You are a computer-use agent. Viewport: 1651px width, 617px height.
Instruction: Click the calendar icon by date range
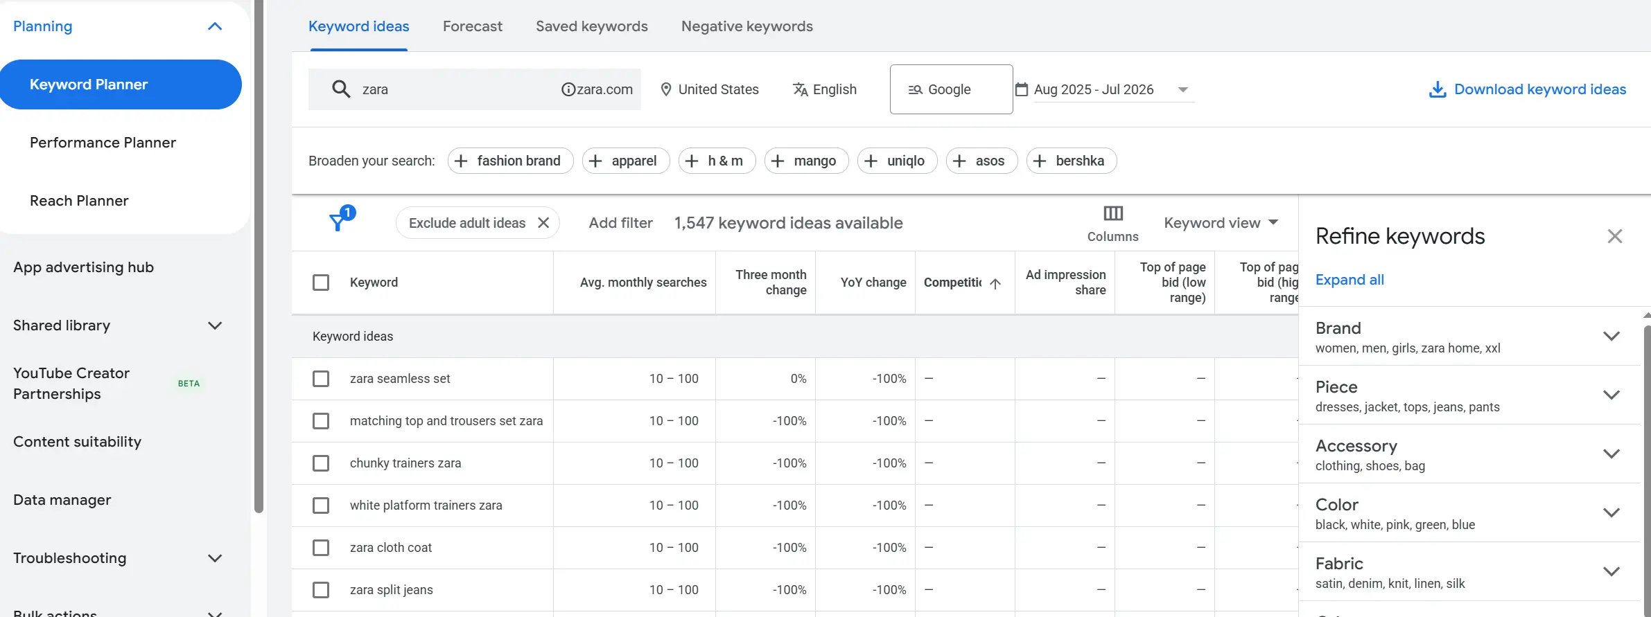pyautogui.click(x=1022, y=89)
